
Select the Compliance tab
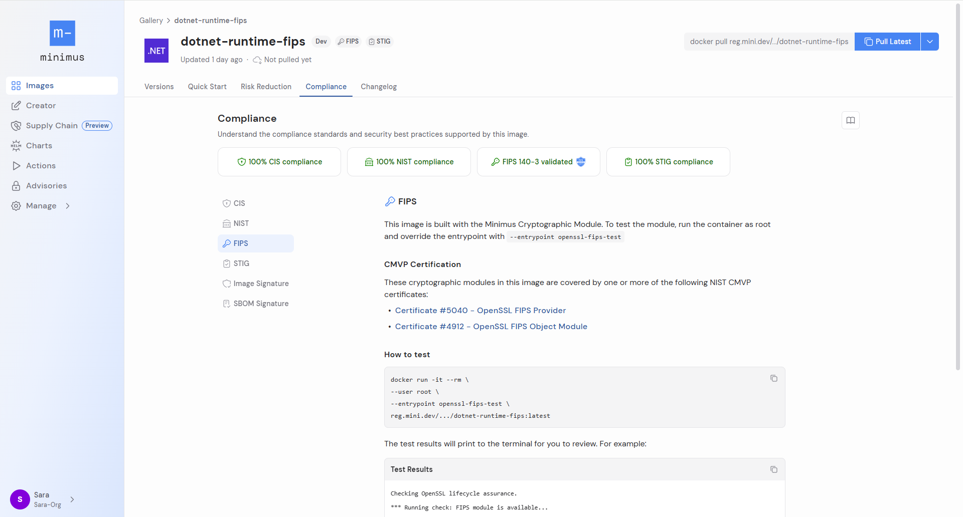(x=326, y=87)
